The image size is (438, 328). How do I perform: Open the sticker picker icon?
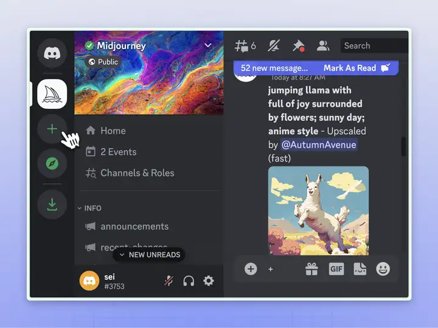(x=360, y=269)
